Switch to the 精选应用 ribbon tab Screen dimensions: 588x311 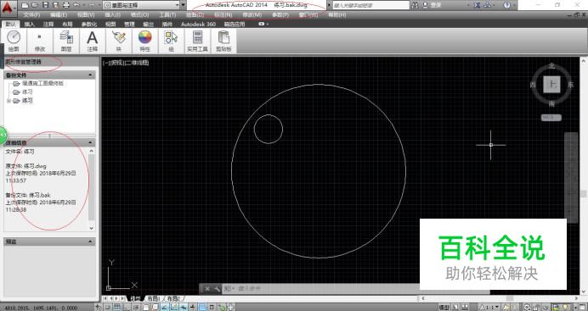point(235,24)
